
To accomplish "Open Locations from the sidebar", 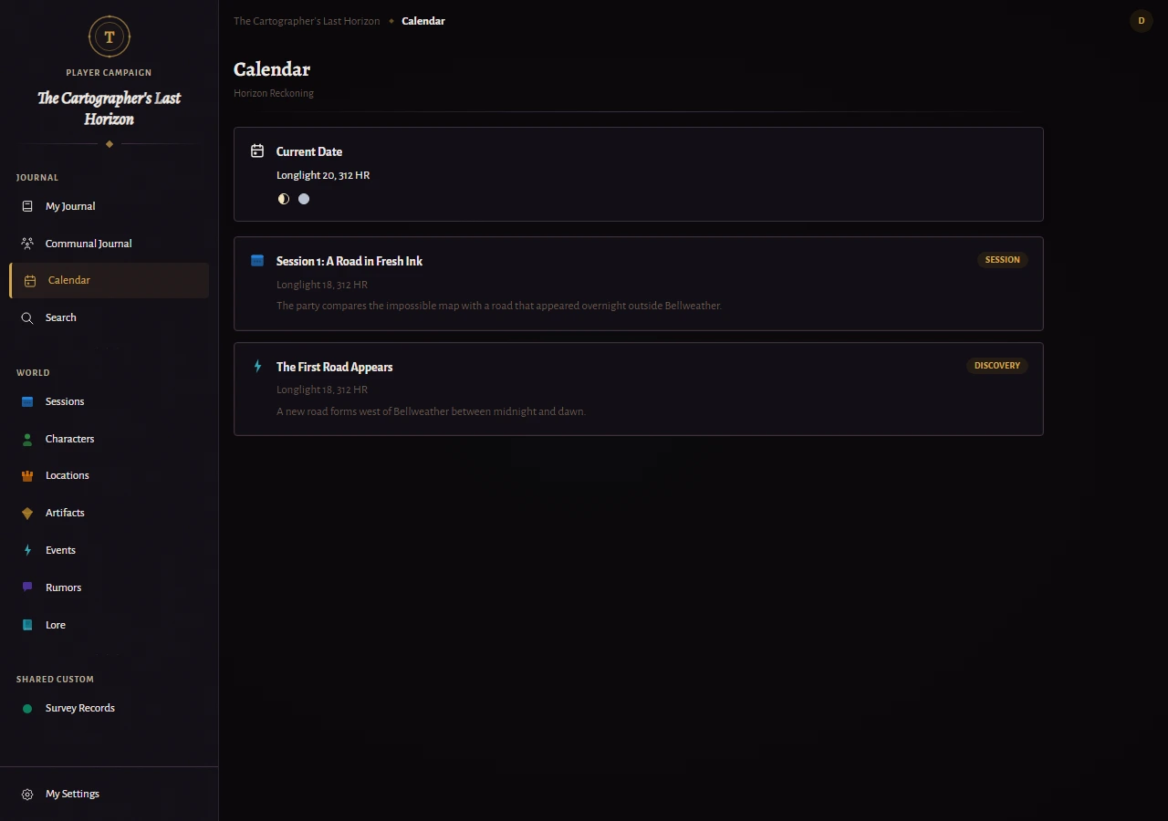I will (109, 475).
